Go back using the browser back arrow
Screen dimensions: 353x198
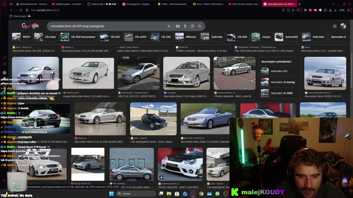coord(11,10)
